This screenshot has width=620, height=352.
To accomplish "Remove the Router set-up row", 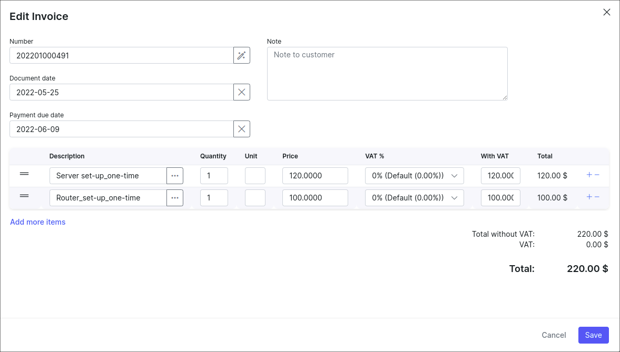I will [597, 197].
